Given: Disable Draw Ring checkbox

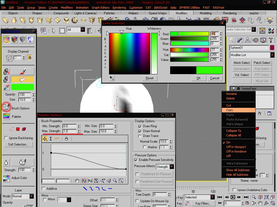Looking at the screenshot, I should tap(140, 126).
